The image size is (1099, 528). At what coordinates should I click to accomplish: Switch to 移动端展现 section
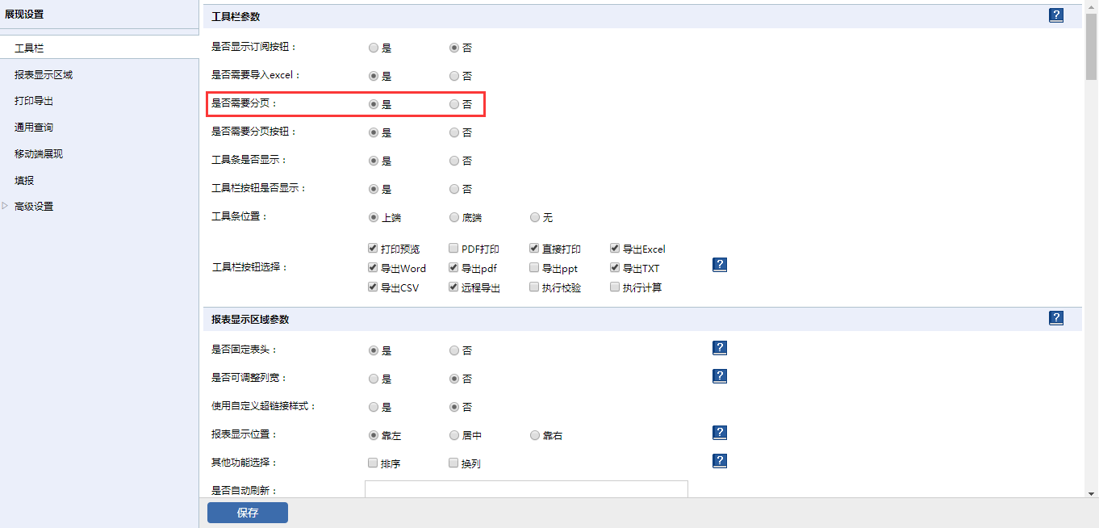pos(39,154)
